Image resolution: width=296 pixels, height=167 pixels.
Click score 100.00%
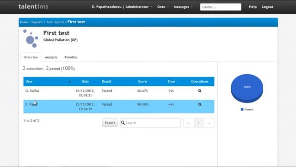click(142, 104)
